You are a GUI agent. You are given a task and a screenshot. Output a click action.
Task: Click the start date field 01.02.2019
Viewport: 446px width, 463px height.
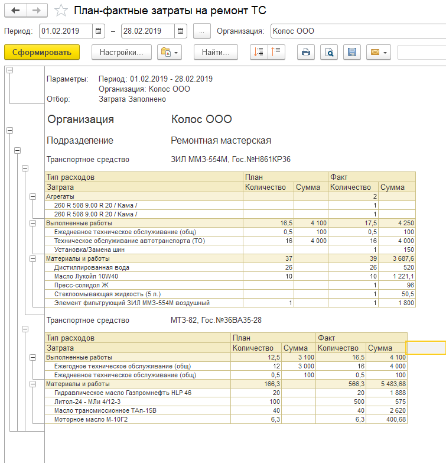point(66,31)
